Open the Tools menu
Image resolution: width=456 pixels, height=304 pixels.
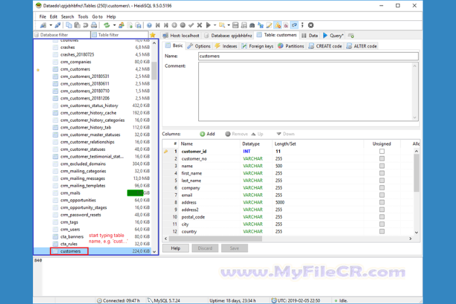pos(83,16)
